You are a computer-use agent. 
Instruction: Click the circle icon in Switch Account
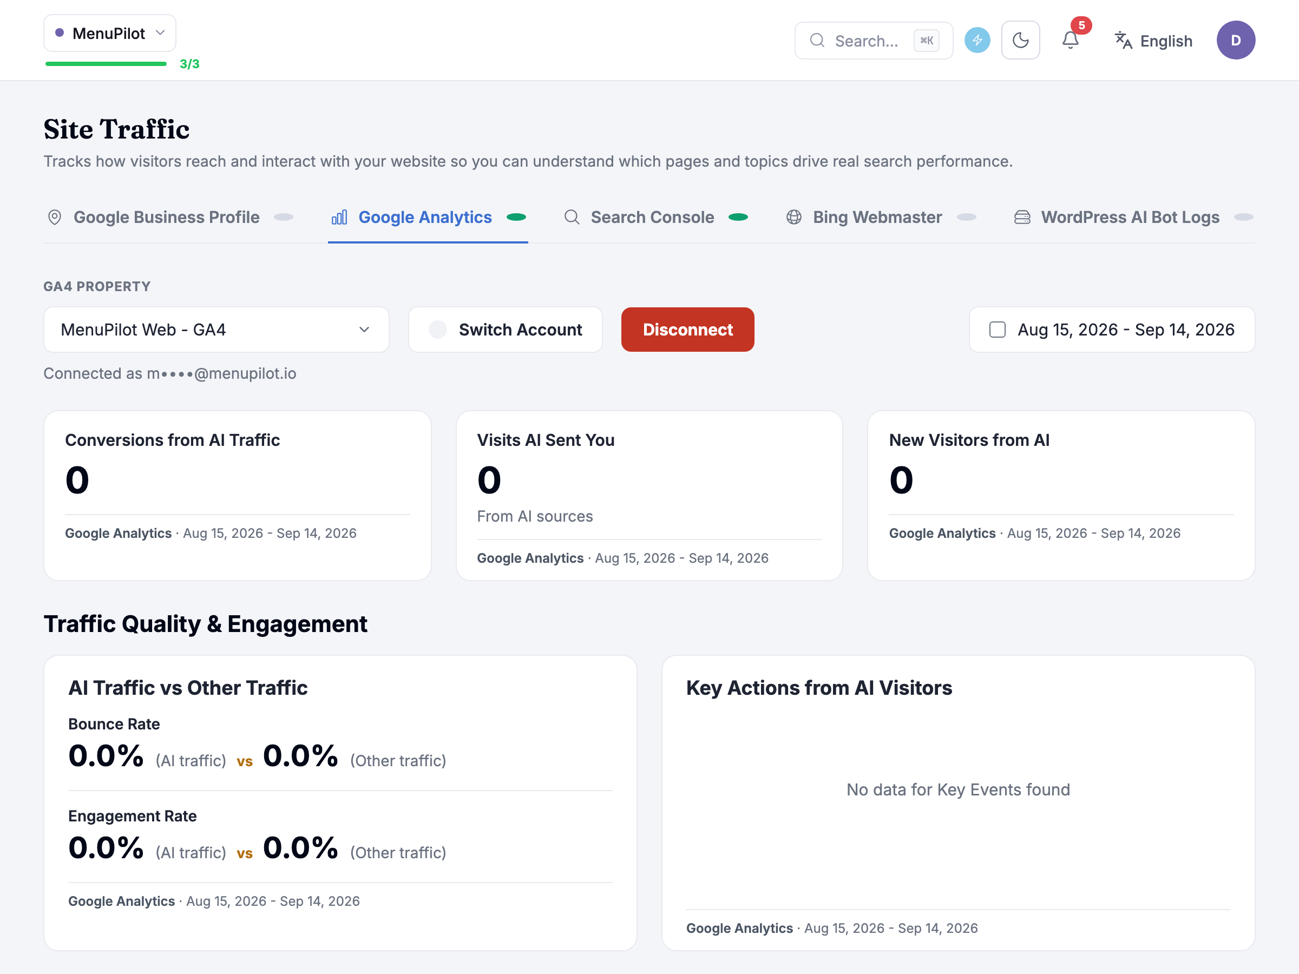tap(437, 330)
